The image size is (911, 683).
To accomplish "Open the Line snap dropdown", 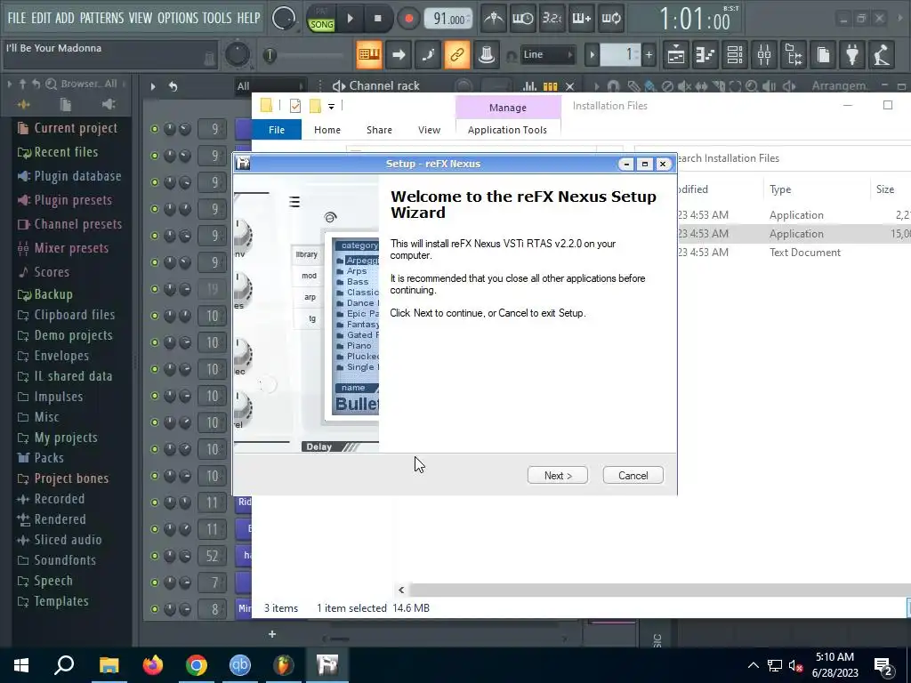I will click(547, 55).
